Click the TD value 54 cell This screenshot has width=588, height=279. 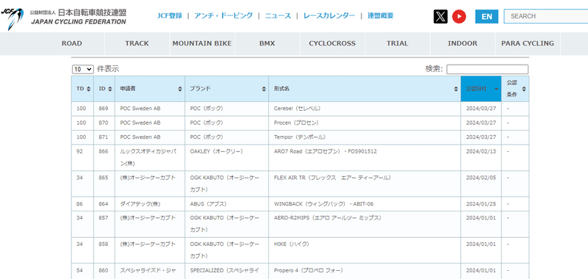pos(82,271)
